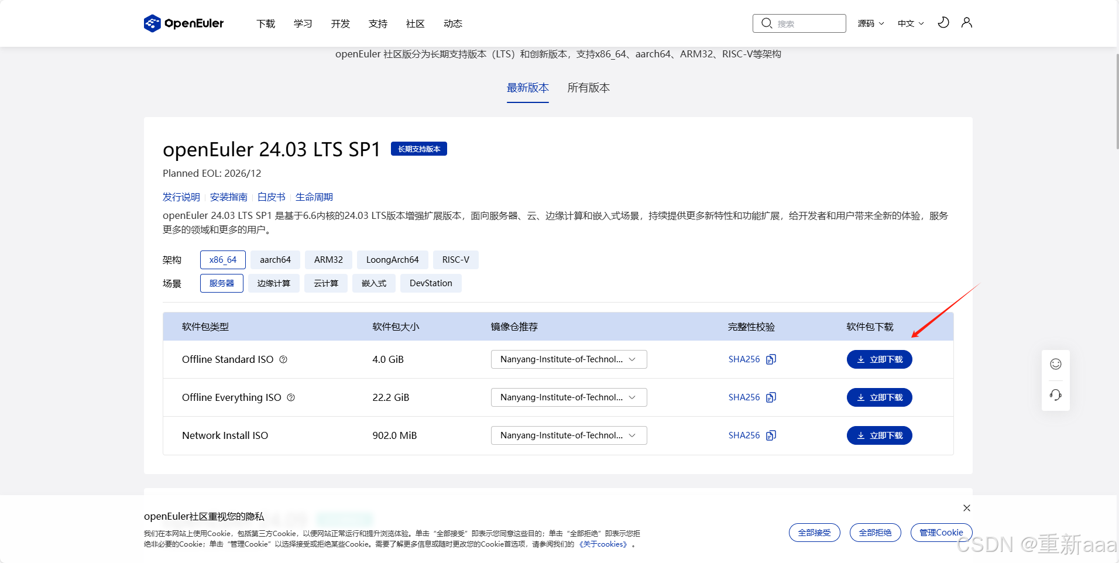Show help tooltip for Offline Everything ISO
The height and width of the screenshot is (563, 1119).
pos(291,397)
